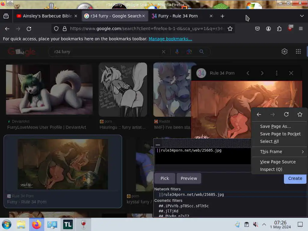
Task: Select the r34 furry Google Search tab
Action: 115,16
